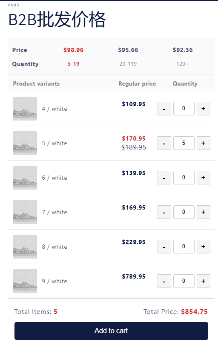Image resolution: width=218 pixels, height=348 pixels.
Task: Select quantity input for 7 / white
Action: 184,212
